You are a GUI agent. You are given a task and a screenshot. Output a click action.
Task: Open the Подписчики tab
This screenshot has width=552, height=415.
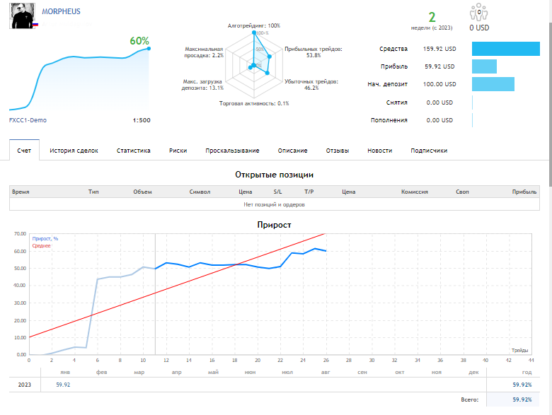[x=429, y=151]
